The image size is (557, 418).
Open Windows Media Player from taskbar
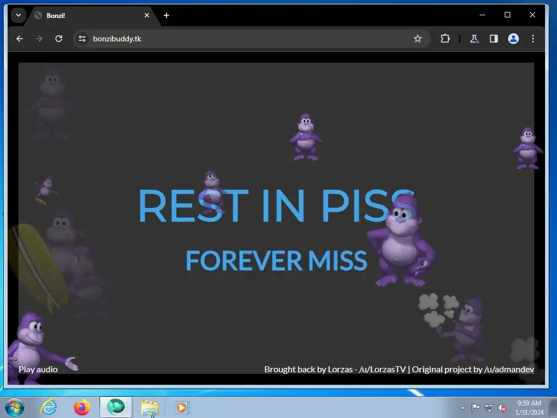click(x=182, y=407)
